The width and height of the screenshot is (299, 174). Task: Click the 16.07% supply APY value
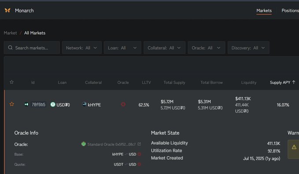click(283, 105)
